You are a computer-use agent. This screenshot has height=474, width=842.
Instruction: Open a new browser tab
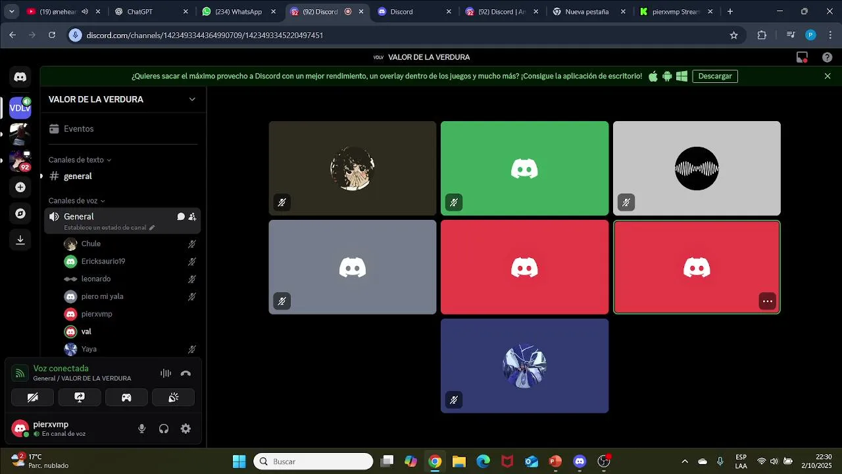(x=730, y=12)
